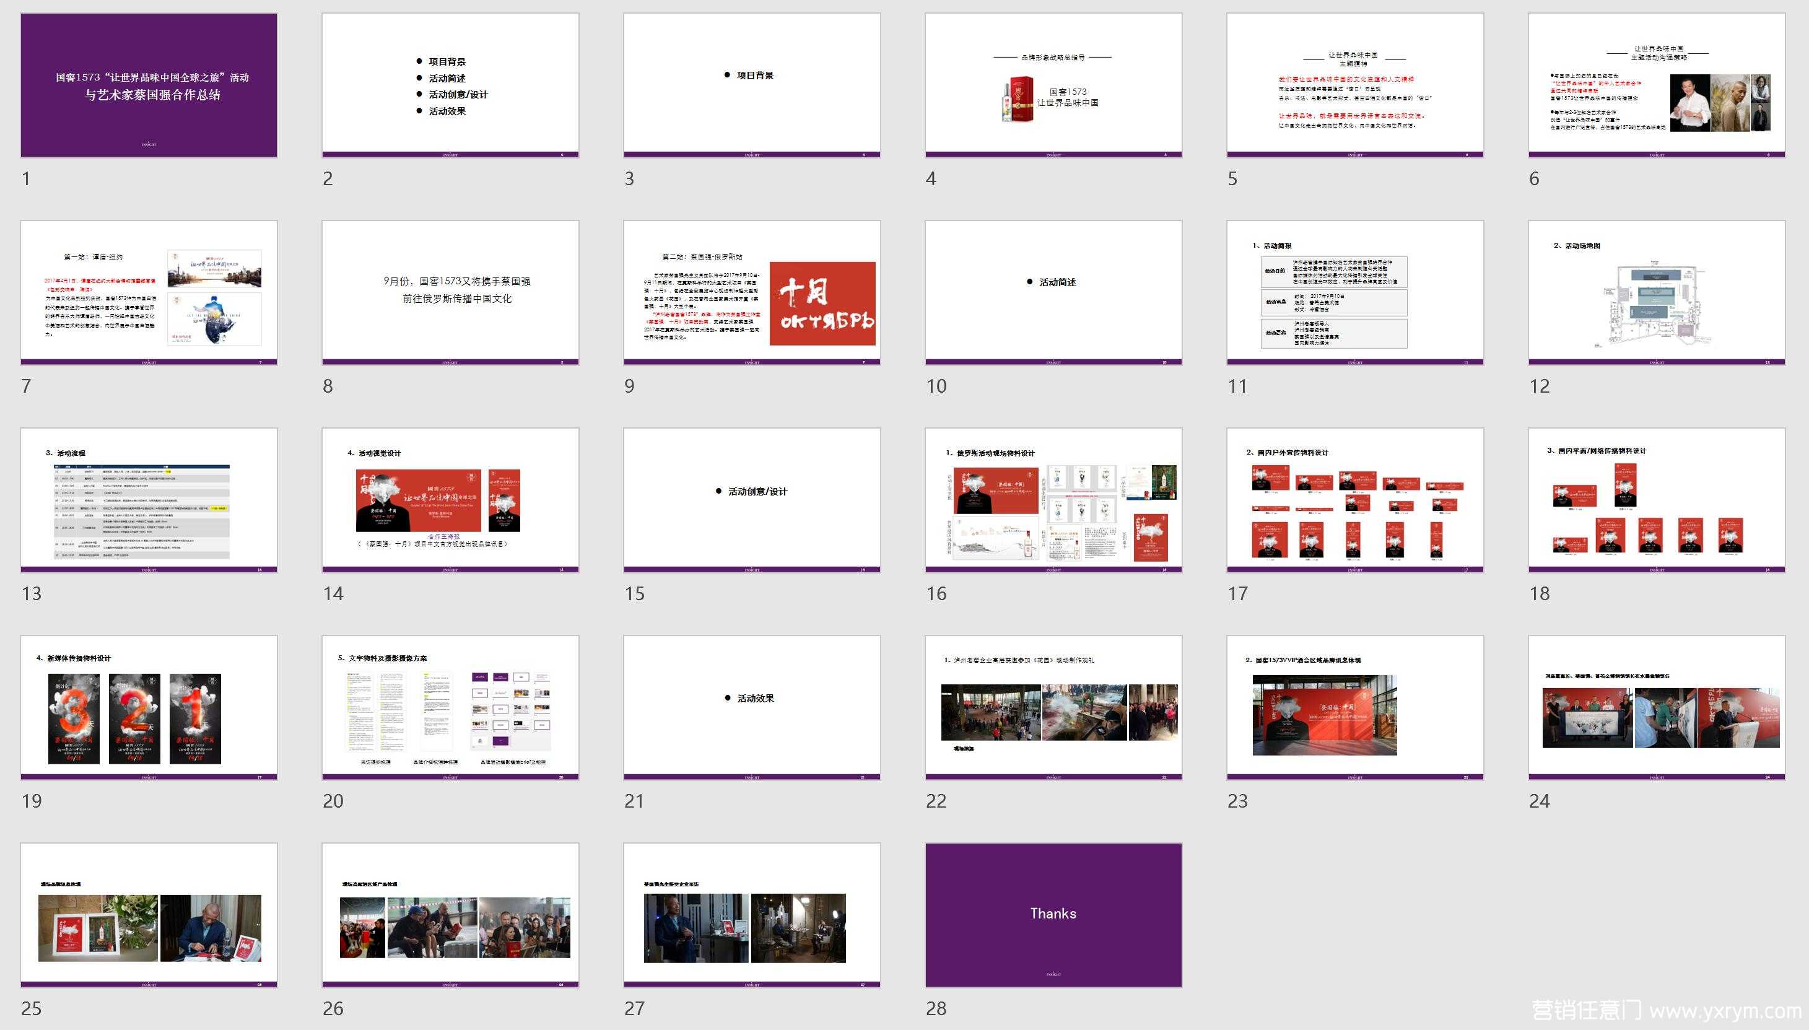Select slide 8 centered two-line text thumbnail
1809x1030 pixels.
click(x=450, y=292)
